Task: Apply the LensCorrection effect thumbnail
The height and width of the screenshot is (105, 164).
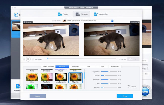Action: tap(61, 77)
